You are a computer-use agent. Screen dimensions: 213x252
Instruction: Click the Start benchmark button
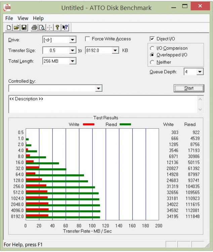pyautogui.click(x=189, y=88)
